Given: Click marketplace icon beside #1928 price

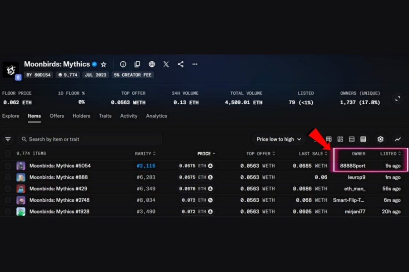Looking at the screenshot, I should 210,212.
